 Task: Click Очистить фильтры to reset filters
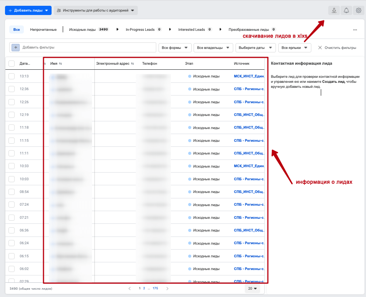pyautogui.click(x=337, y=48)
